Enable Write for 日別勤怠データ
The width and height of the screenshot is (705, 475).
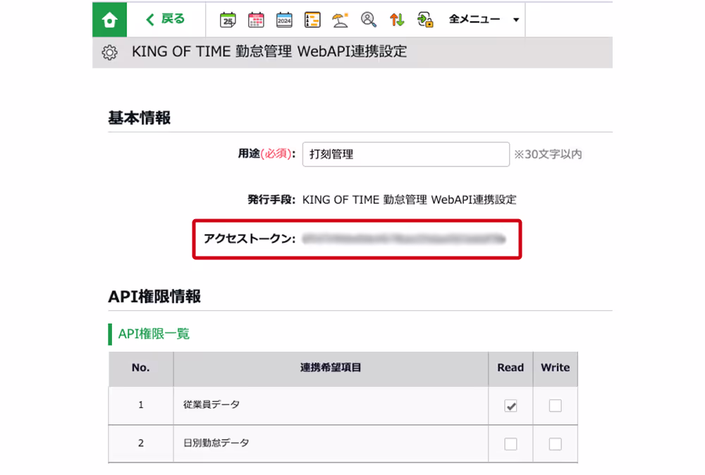pos(556,444)
